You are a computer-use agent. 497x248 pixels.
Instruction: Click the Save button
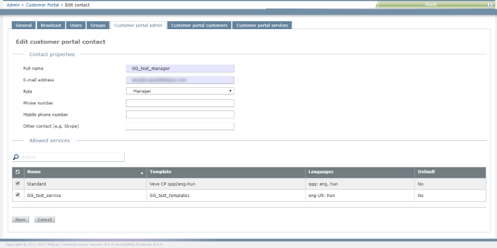click(21, 219)
